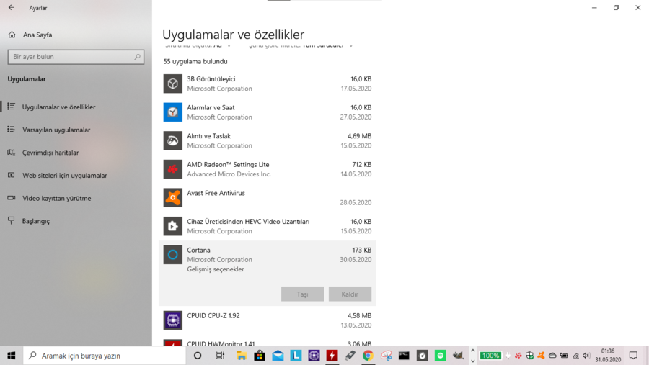The image size is (649, 365).
Task: Click the Aramak için buraya yazın searchbox
Action: 105,356
